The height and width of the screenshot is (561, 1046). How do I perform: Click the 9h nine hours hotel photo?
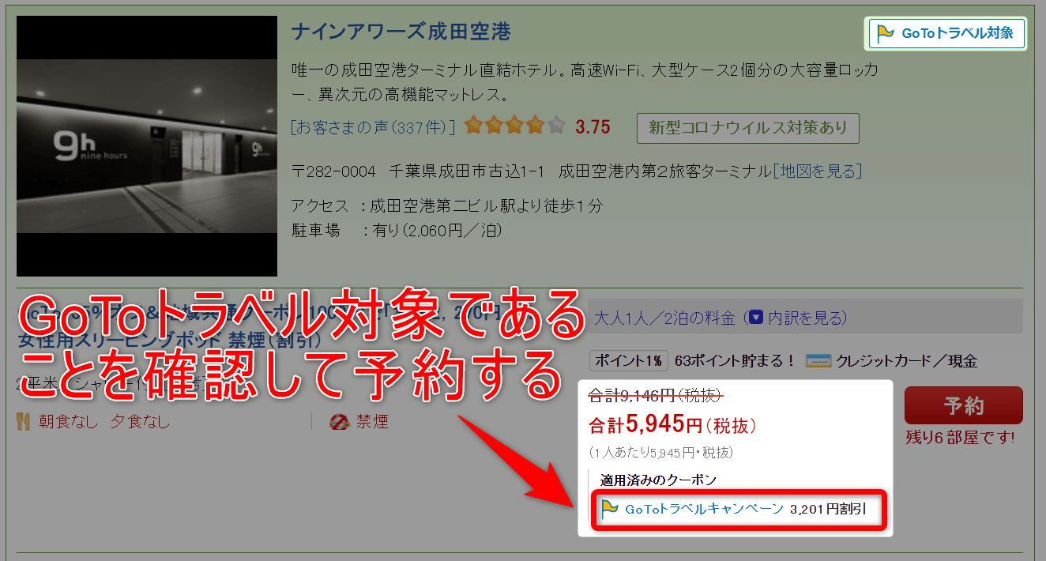[147, 146]
